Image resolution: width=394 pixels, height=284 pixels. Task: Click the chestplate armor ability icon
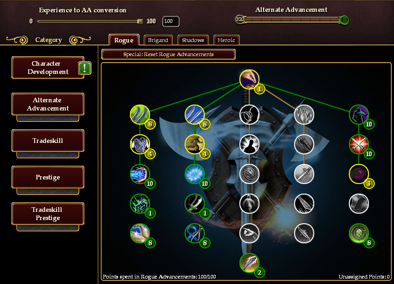(140, 144)
